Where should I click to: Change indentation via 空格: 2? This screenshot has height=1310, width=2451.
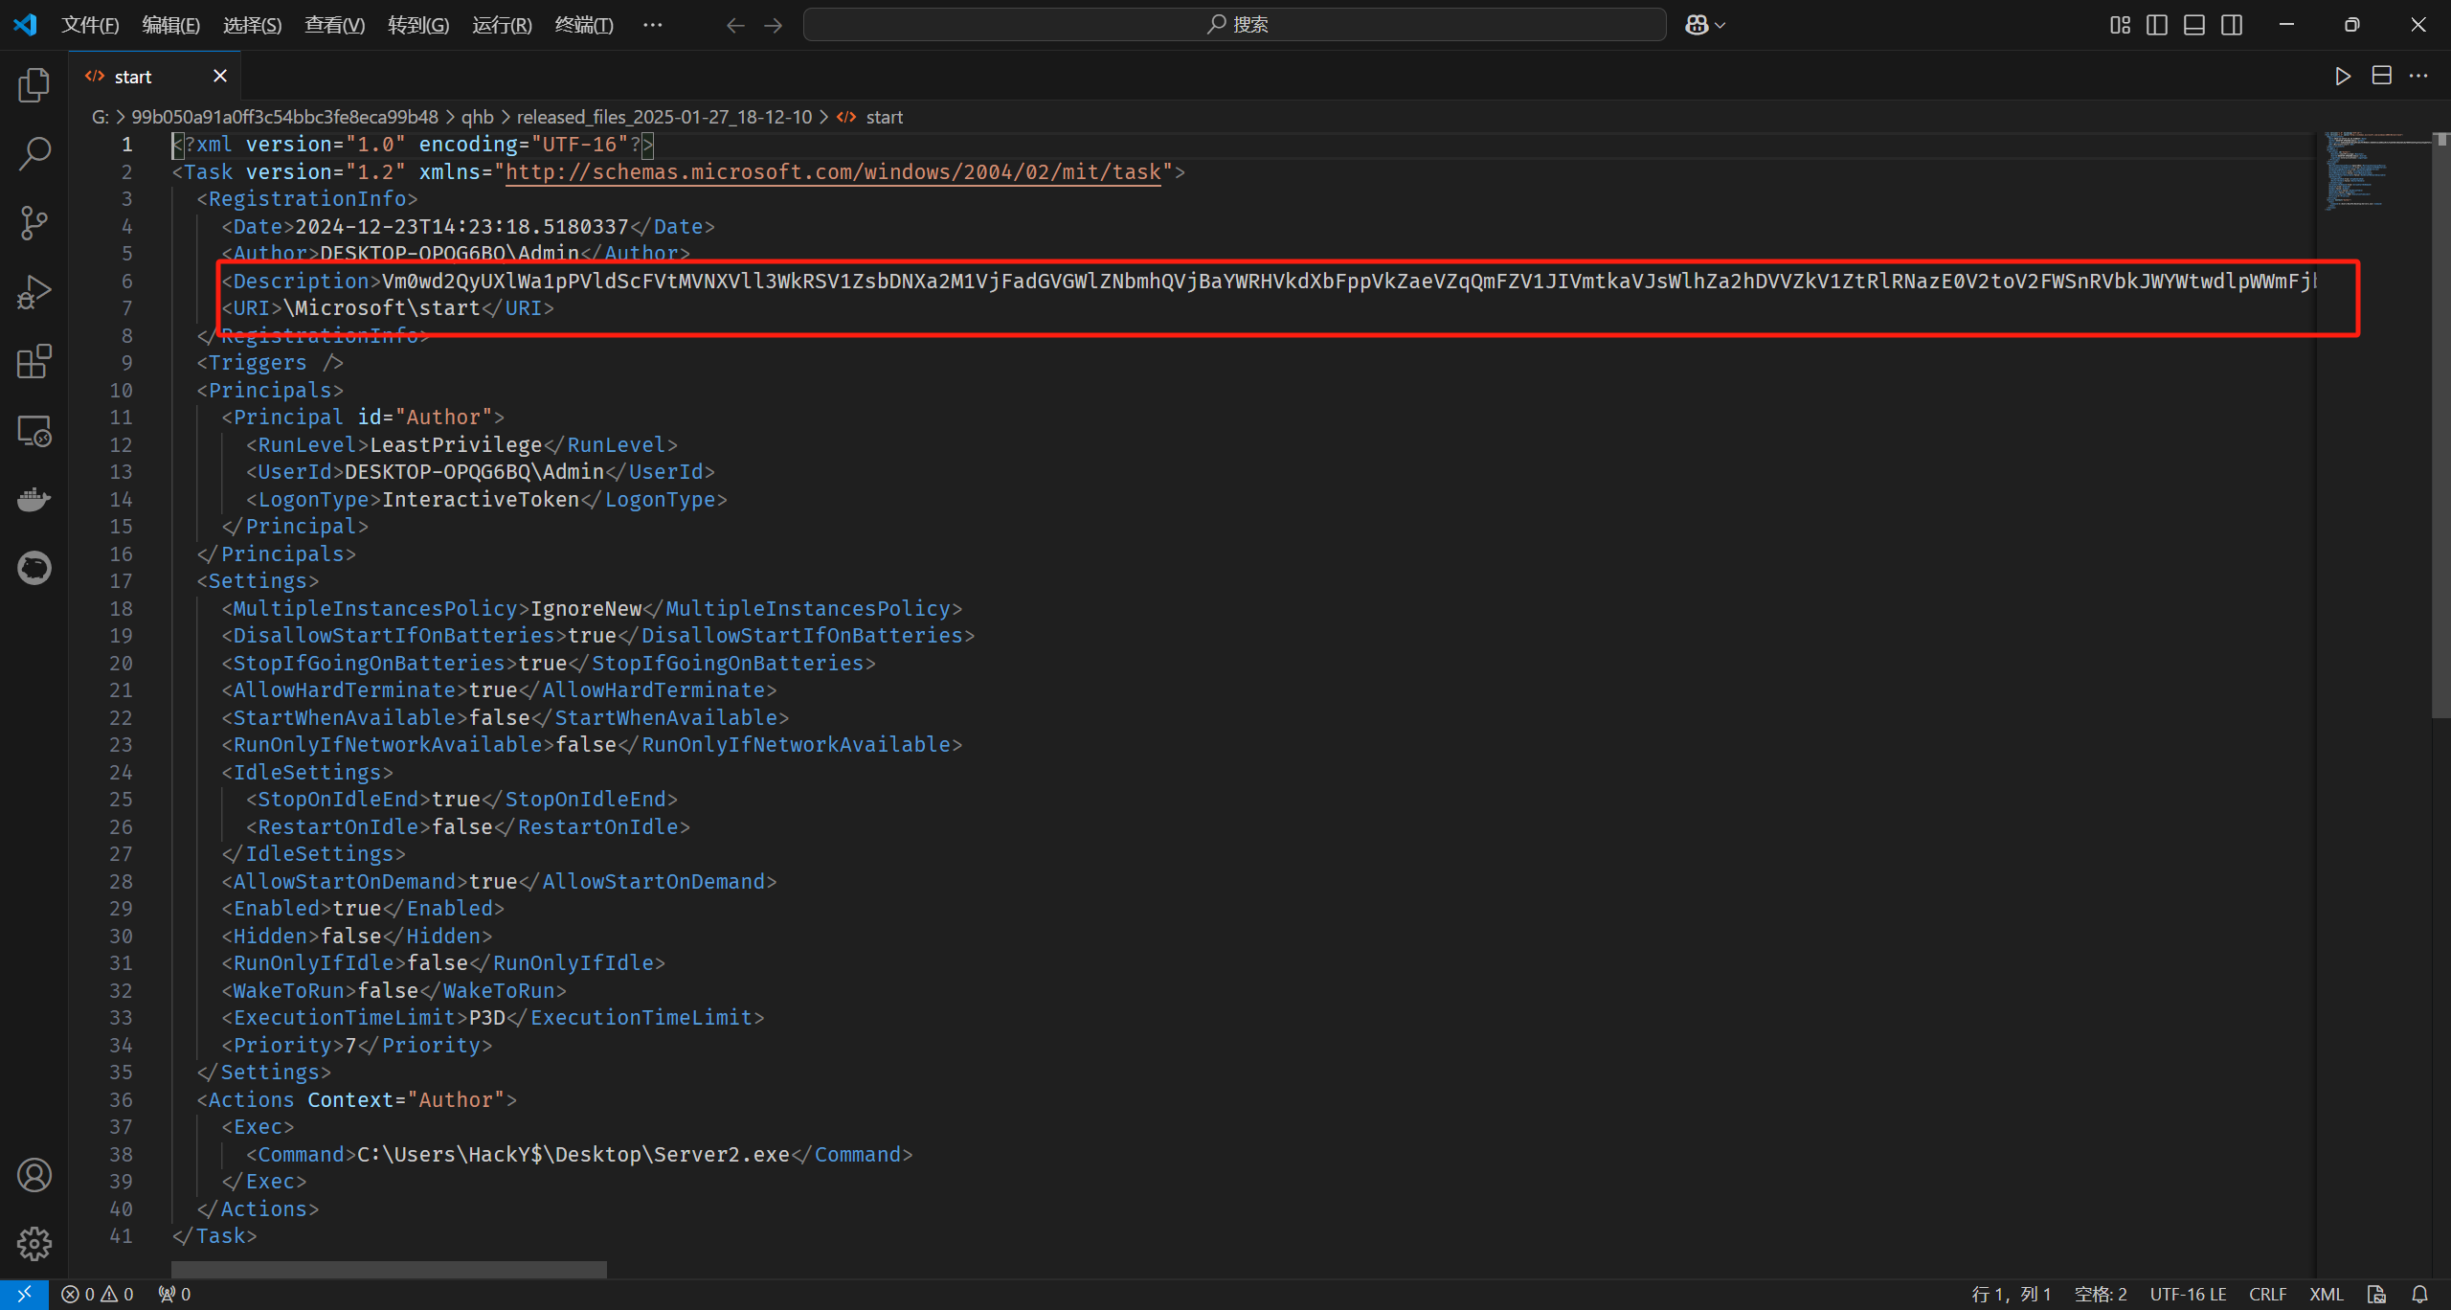[2101, 1295]
